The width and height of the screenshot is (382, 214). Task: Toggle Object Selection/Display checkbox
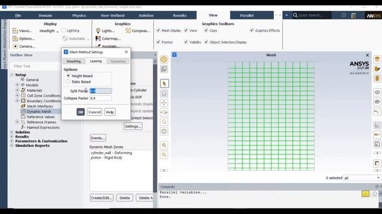point(206,42)
